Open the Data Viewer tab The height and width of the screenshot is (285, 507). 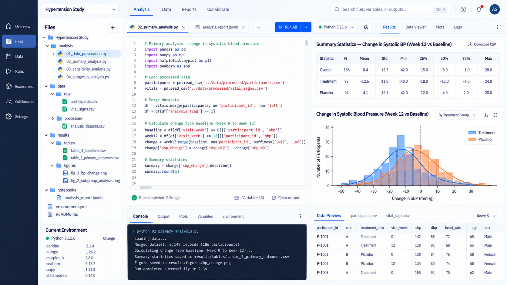tap(415, 27)
